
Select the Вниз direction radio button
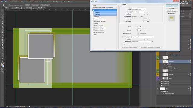[x=139, y=17]
